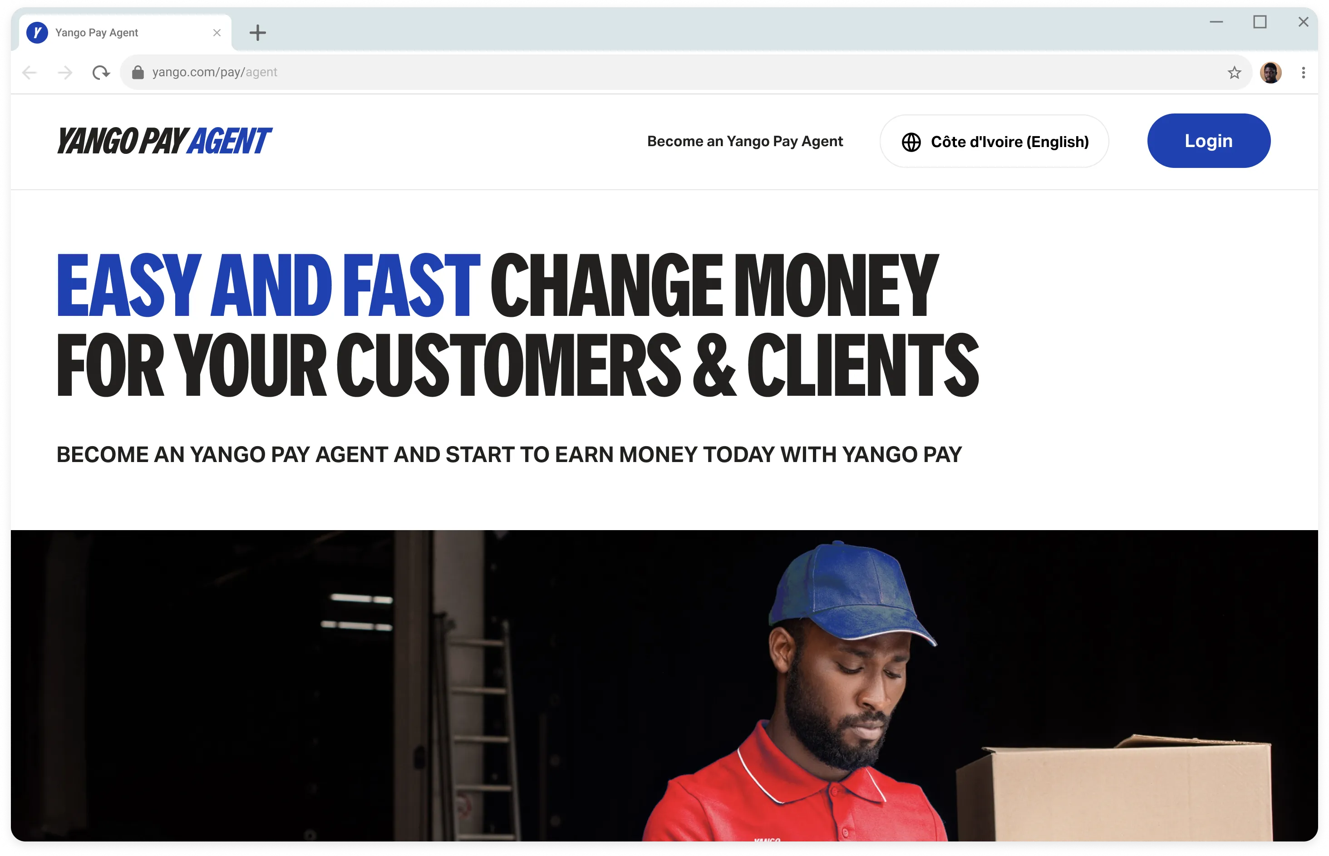The width and height of the screenshot is (1329, 856).
Task: Click the delivery man hero image
Action: pos(664,685)
